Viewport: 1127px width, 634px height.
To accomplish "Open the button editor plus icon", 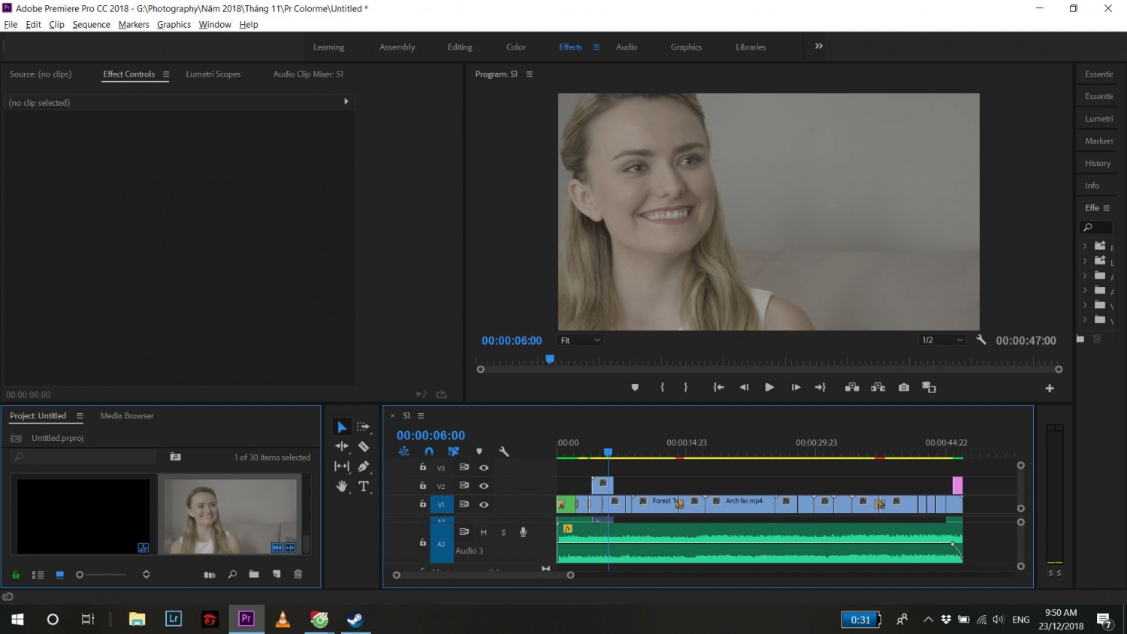I will tap(1050, 388).
